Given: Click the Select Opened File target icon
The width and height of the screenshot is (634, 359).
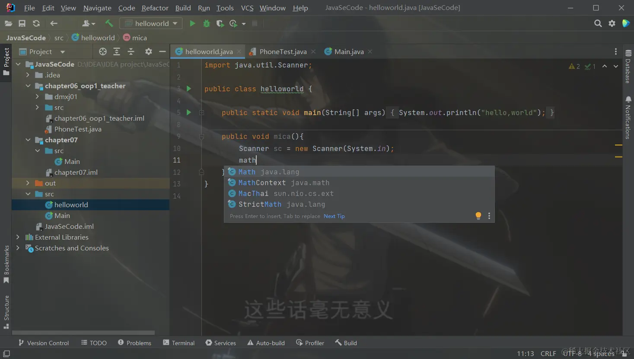Looking at the screenshot, I should coord(102,51).
